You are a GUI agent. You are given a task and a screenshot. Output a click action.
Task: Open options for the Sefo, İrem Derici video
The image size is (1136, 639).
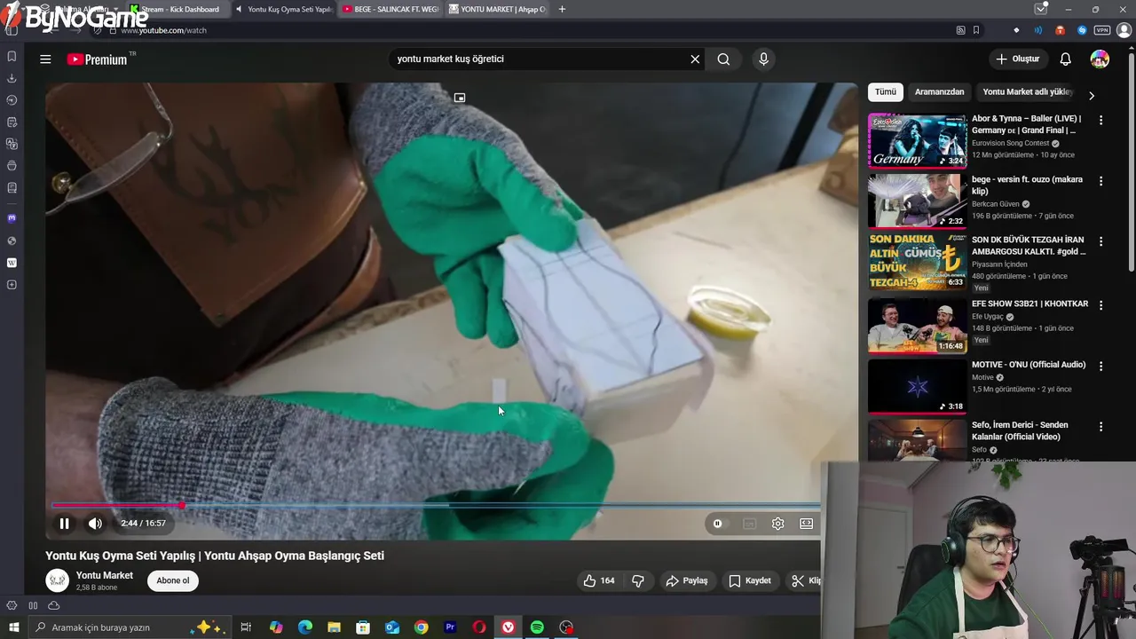click(x=1100, y=425)
